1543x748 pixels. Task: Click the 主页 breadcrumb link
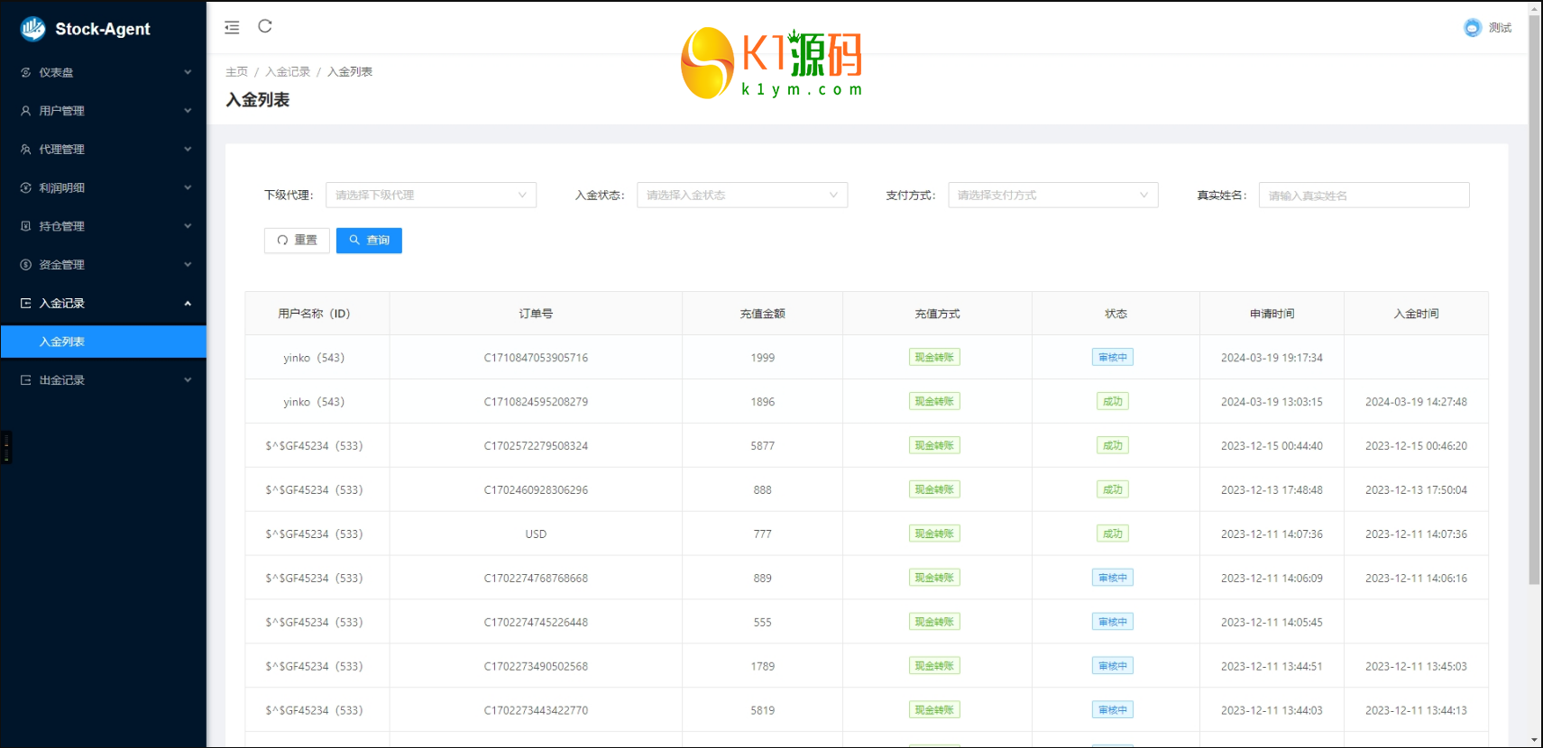click(x=236, y=72)
